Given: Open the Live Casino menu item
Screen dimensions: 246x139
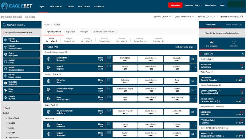Looking at the screenshot, I should click(x=84, y=6).
